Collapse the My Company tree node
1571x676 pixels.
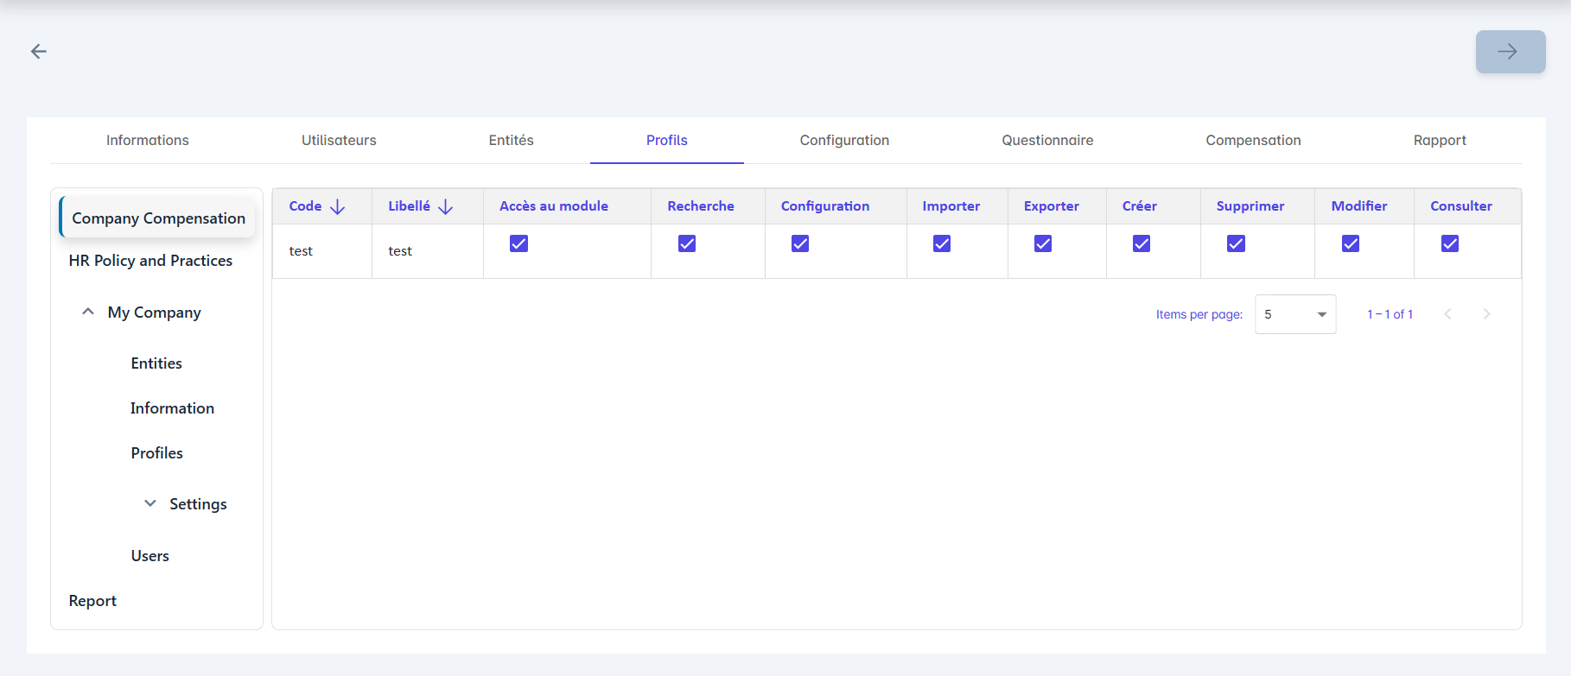point(88,313)
